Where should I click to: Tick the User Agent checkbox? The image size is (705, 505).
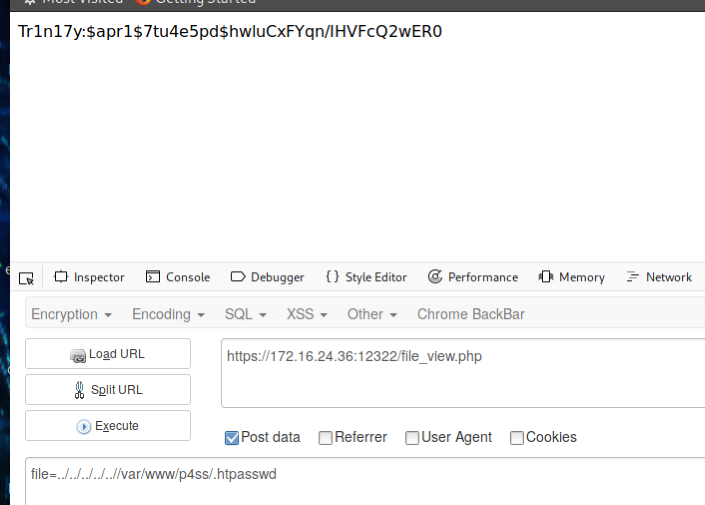[412, 438]
